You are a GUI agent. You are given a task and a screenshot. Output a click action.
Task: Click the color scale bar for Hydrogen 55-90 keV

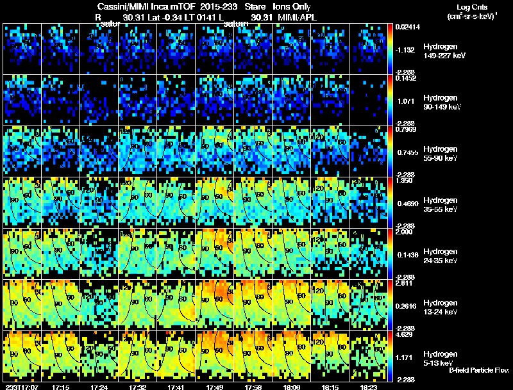tap(390, 152)
